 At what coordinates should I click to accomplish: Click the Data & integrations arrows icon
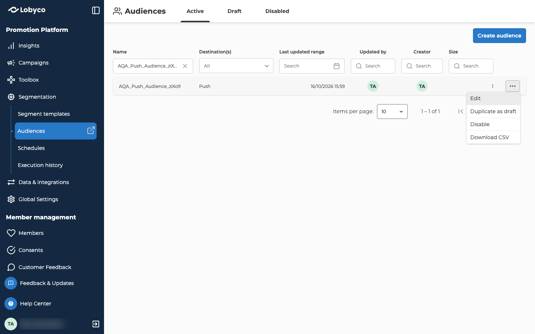click(11, 182)
